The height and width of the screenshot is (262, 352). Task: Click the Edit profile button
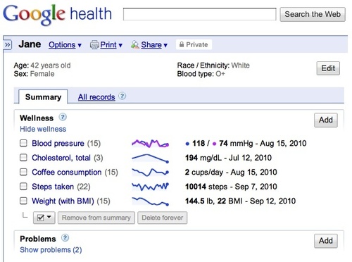[328, 68]
